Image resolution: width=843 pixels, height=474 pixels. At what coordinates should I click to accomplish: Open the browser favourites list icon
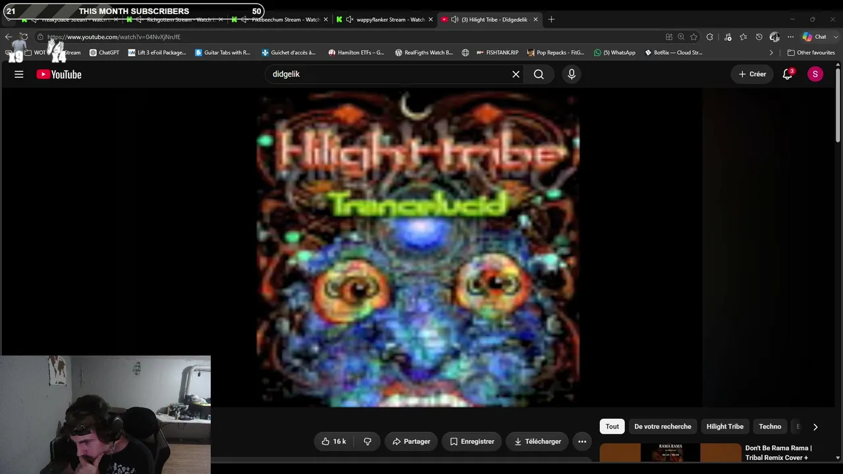tap(743, 37)
